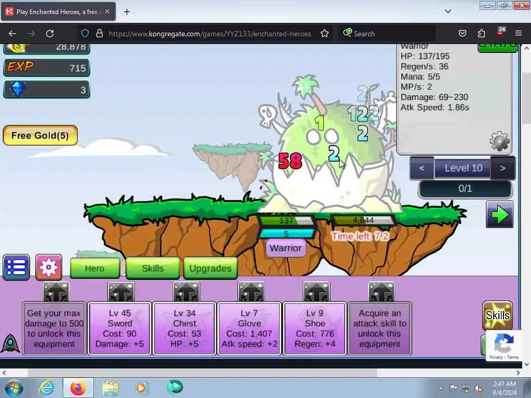
Task: Click the blue gem currency icon
Action: coord(18,89)
